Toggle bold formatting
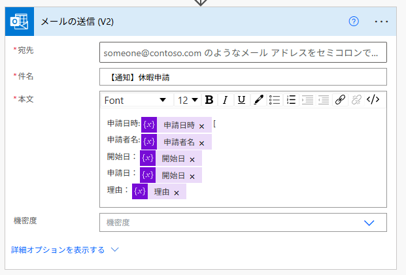Viewport: 406px width, 275px height. [209, 100]
